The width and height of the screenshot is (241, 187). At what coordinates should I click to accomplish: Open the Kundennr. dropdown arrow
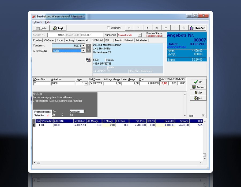pos(83,46)
